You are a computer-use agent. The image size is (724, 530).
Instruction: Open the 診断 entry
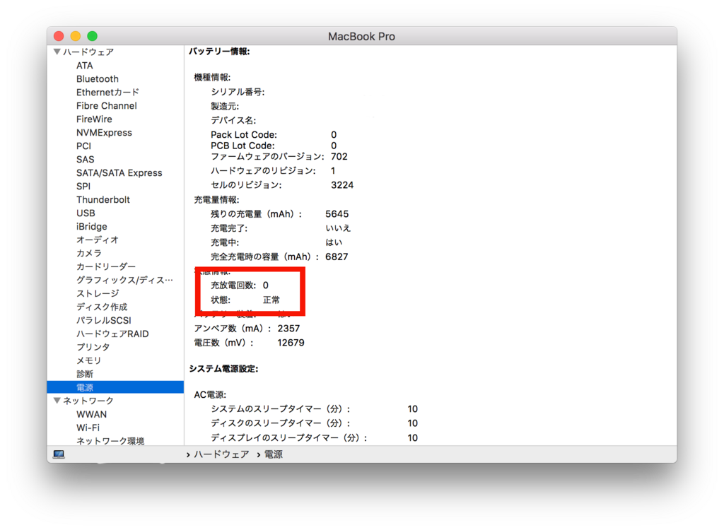click(85, 374)
